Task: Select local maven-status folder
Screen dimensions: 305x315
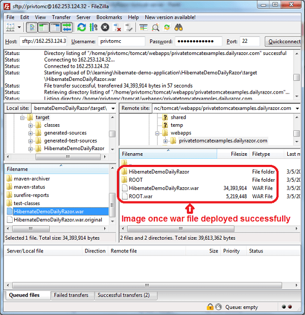Action: coord(29,187)
